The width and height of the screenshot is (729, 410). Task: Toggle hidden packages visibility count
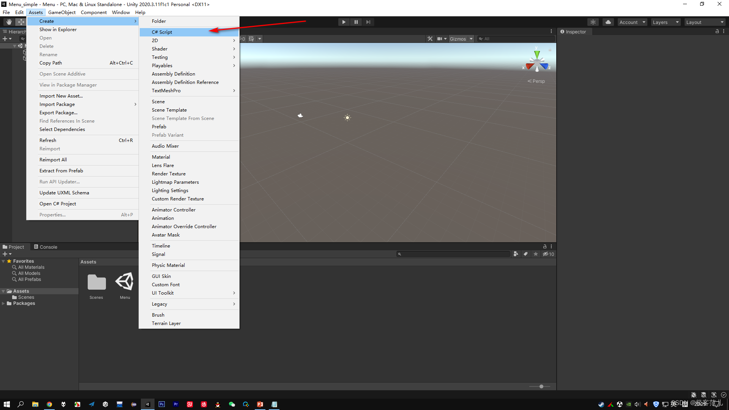[548, 254]
